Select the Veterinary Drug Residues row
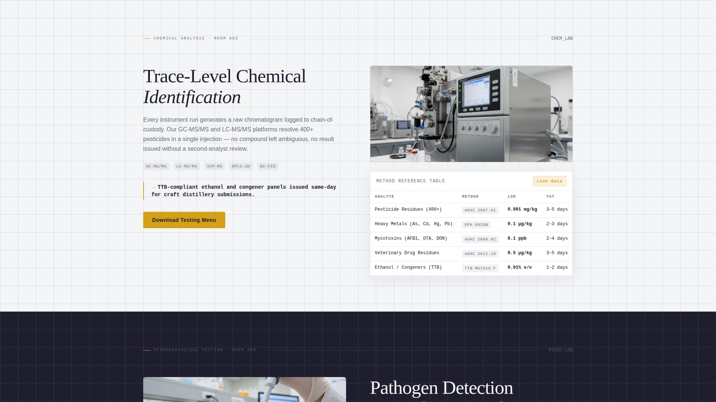Image resolution: width=716 pixels, height=402 pixels. tap(407, 253)
